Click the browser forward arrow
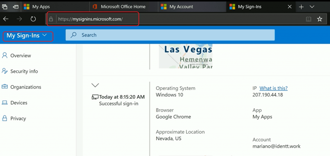The image size is (330, 156). (19, 19)
